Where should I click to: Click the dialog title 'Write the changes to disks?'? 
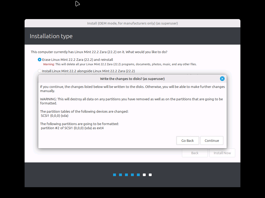pos(132,79)
